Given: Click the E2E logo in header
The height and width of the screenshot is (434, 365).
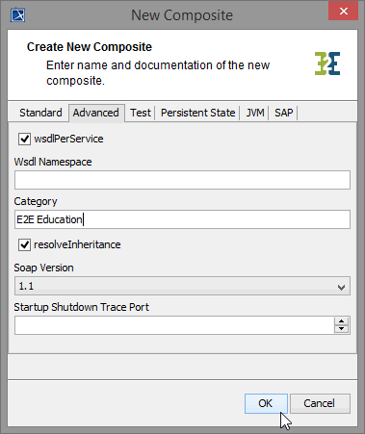Looking at the screenshot, I should point(327,64).
